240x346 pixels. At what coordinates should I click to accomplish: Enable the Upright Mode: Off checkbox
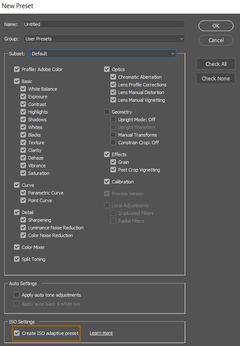[x=113, y=120]
